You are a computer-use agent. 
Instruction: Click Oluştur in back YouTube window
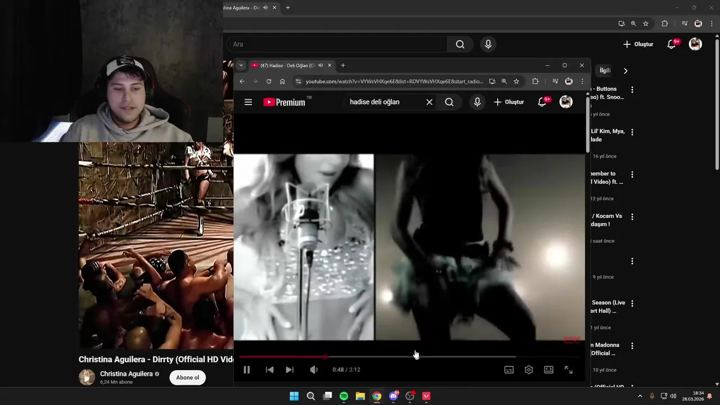point(638,44)
